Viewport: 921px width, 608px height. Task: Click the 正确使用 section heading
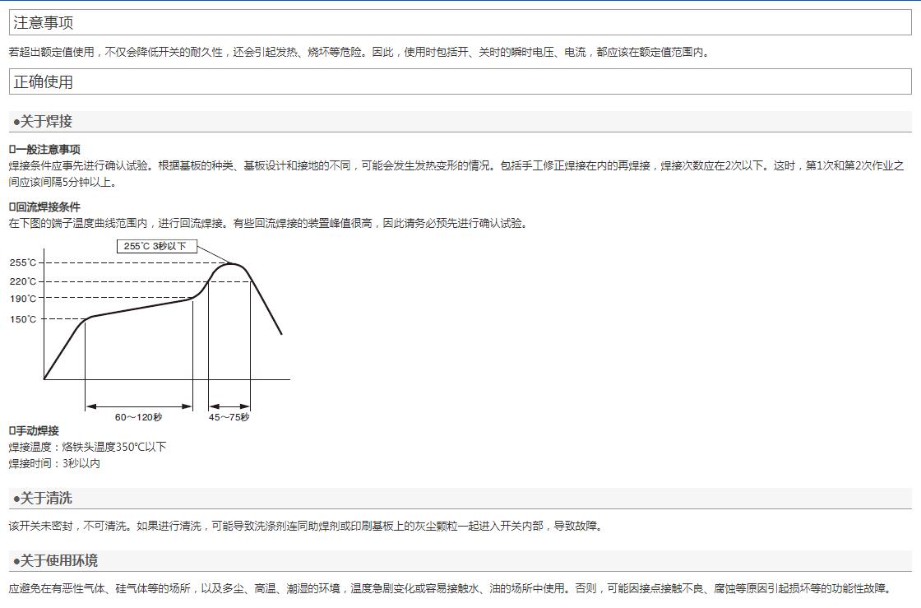[44, 81]
